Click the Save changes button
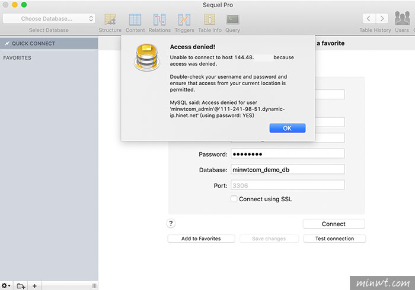Screen dimensions: 415x290 [x=269, y=239]
